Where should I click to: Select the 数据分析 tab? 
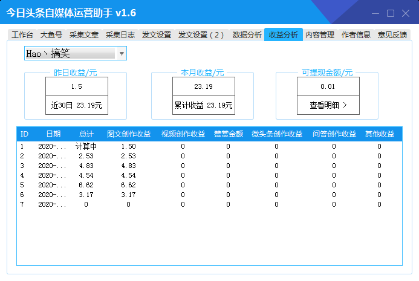pyautogui.click(x=247, y=35)
